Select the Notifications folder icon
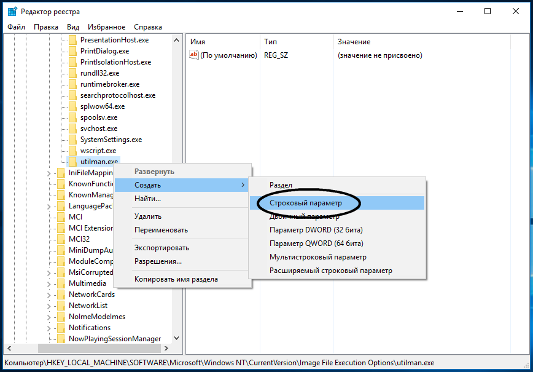 tap(61, 327)
